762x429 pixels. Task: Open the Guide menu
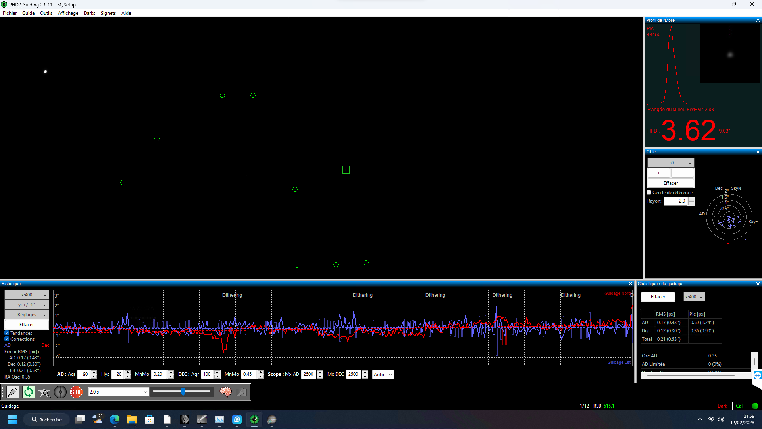pos(28,13)
